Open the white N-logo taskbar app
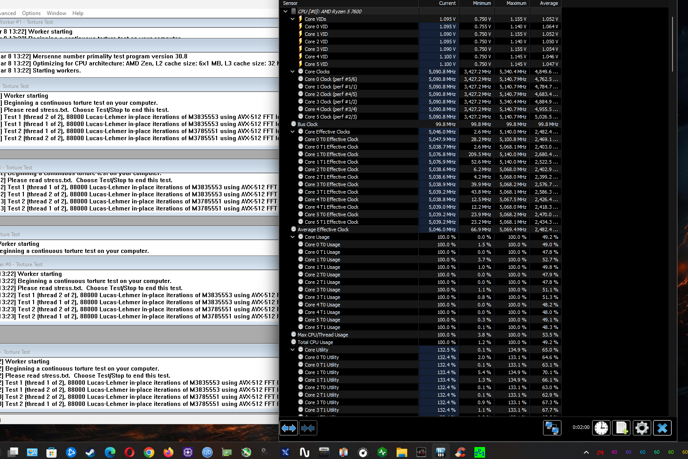The image size is (688, 459). (x=305, y=452)
